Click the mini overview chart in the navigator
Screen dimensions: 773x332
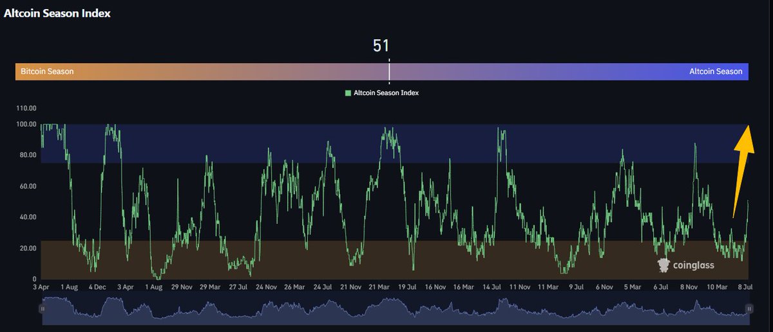pos(396,308)
